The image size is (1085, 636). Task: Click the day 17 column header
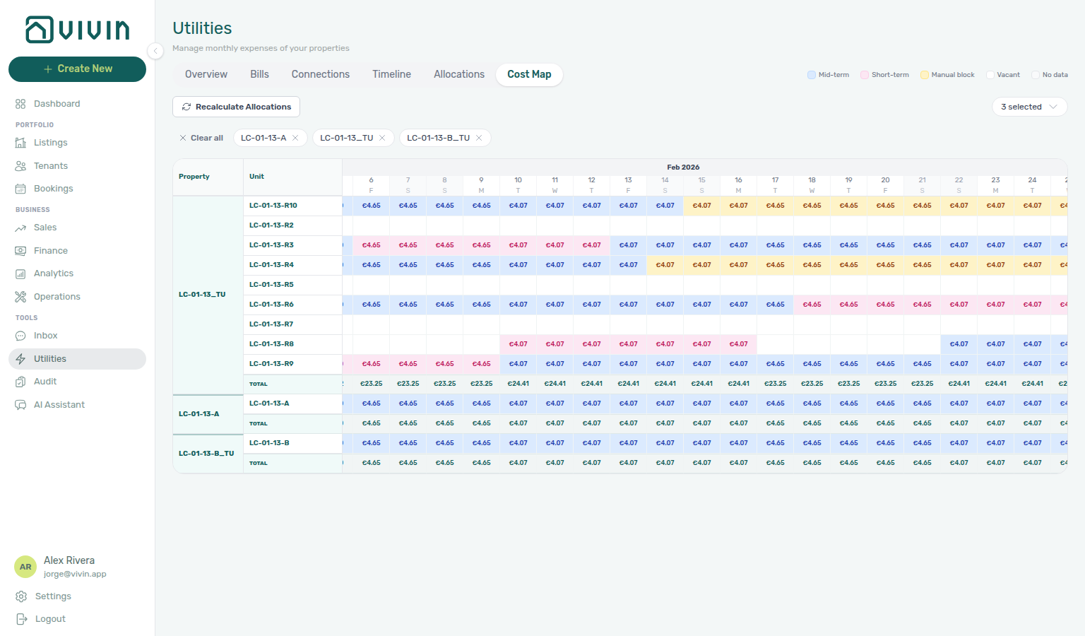pos(776,185)
